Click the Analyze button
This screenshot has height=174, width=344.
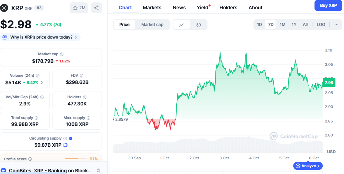pyautogui.click(x=308, y=166)
